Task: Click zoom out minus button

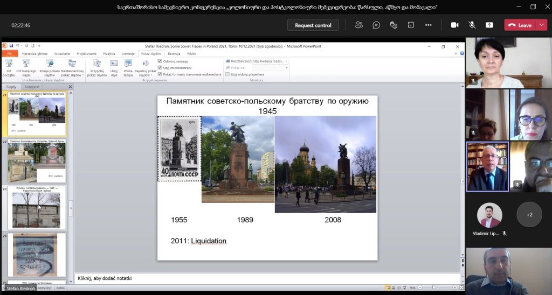Action: pos(420,287)
